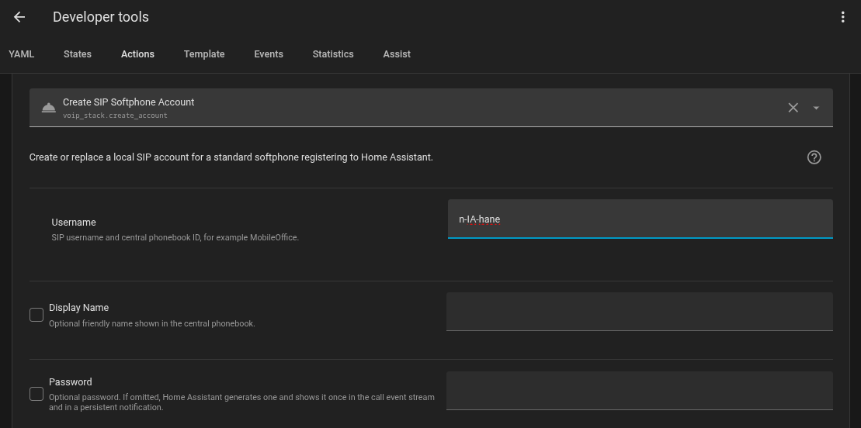Go to the Statistics tab
861x428 pixels.
(333, 53)
